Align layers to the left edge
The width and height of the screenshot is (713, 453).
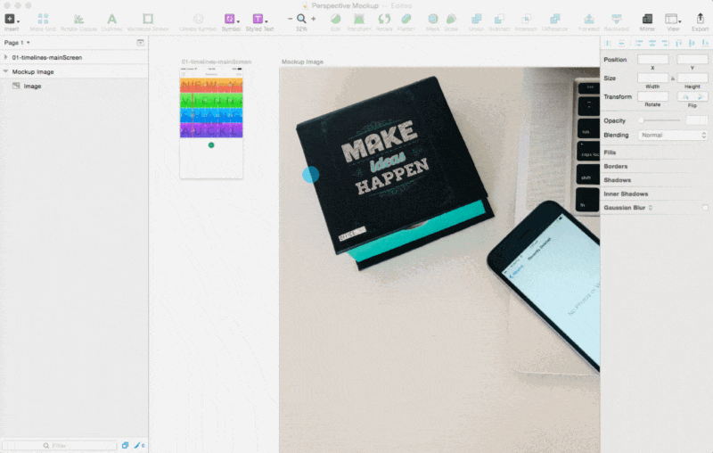point(639,43)
